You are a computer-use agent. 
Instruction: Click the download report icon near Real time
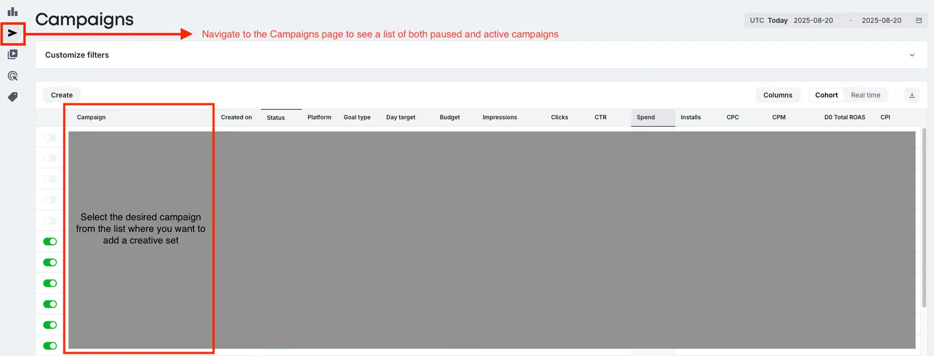tap(912, 95)
